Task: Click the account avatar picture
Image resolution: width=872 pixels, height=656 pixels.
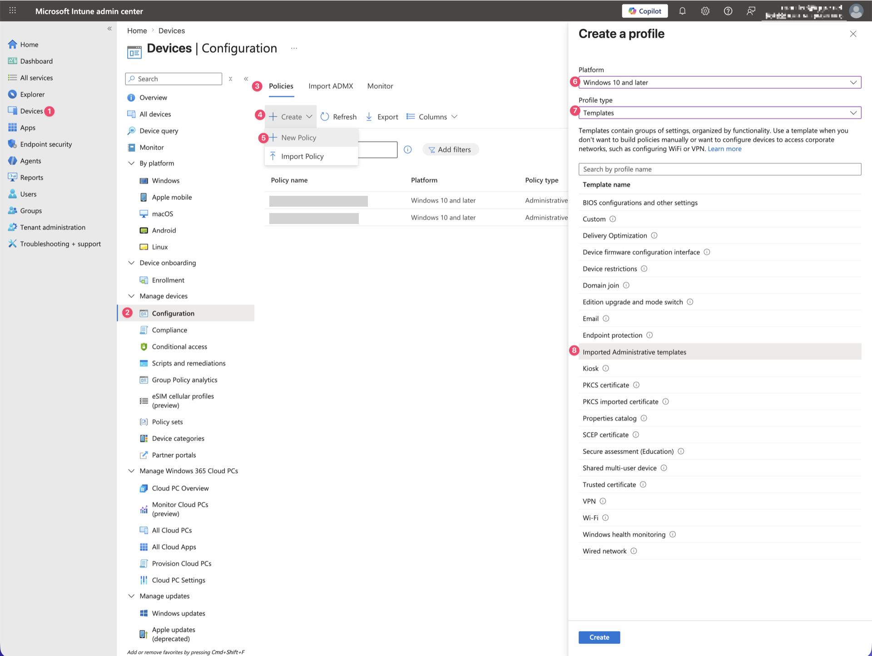Action: click(856, 11)
